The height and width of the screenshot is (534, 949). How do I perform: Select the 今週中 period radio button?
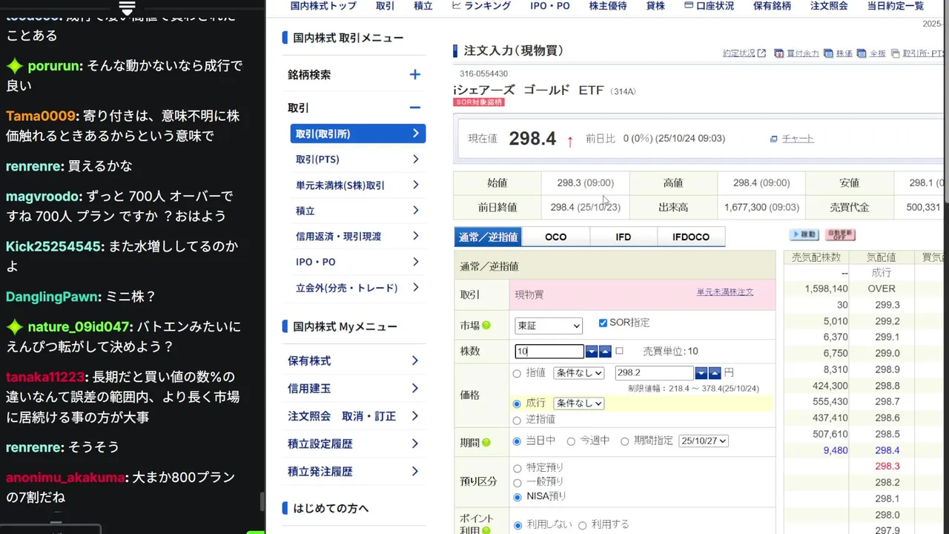coord(571,441)
